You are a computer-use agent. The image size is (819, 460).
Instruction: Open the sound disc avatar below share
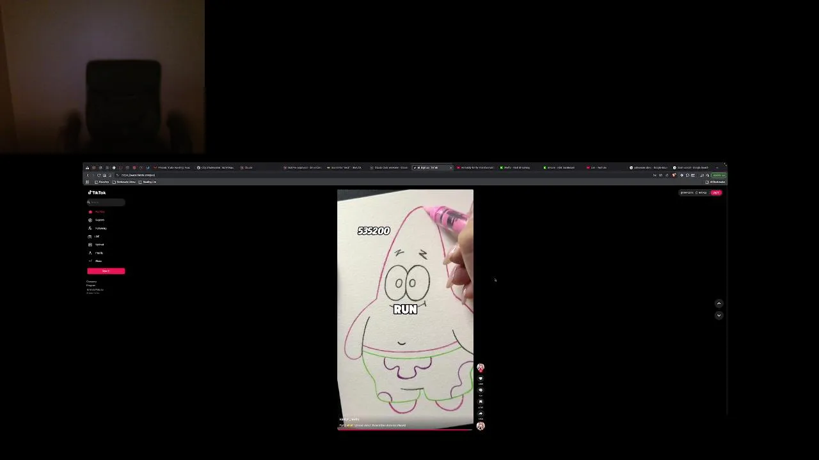481,426
